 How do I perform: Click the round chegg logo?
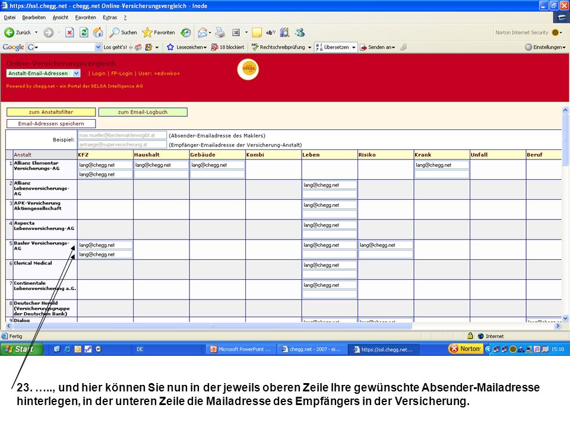248,69
